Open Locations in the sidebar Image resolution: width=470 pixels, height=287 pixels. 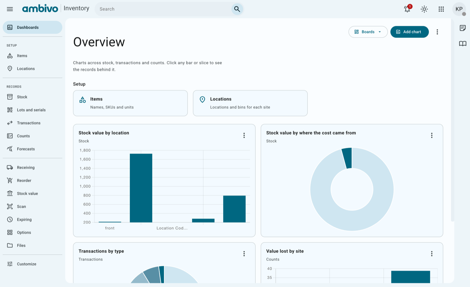32,69
